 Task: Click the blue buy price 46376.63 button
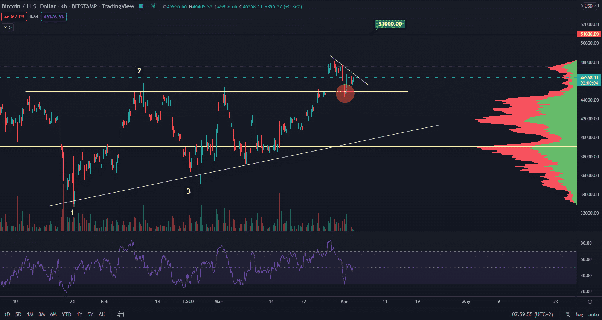(53, 17)
